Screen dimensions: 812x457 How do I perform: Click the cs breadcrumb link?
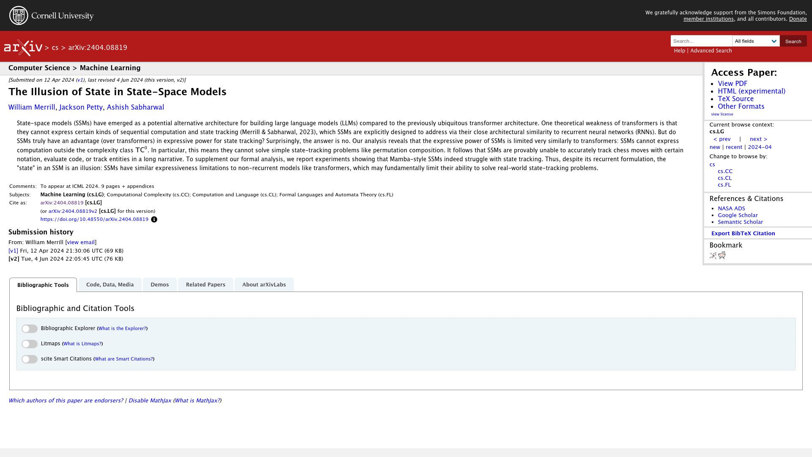pyautogui.click(x=55, y=48)
